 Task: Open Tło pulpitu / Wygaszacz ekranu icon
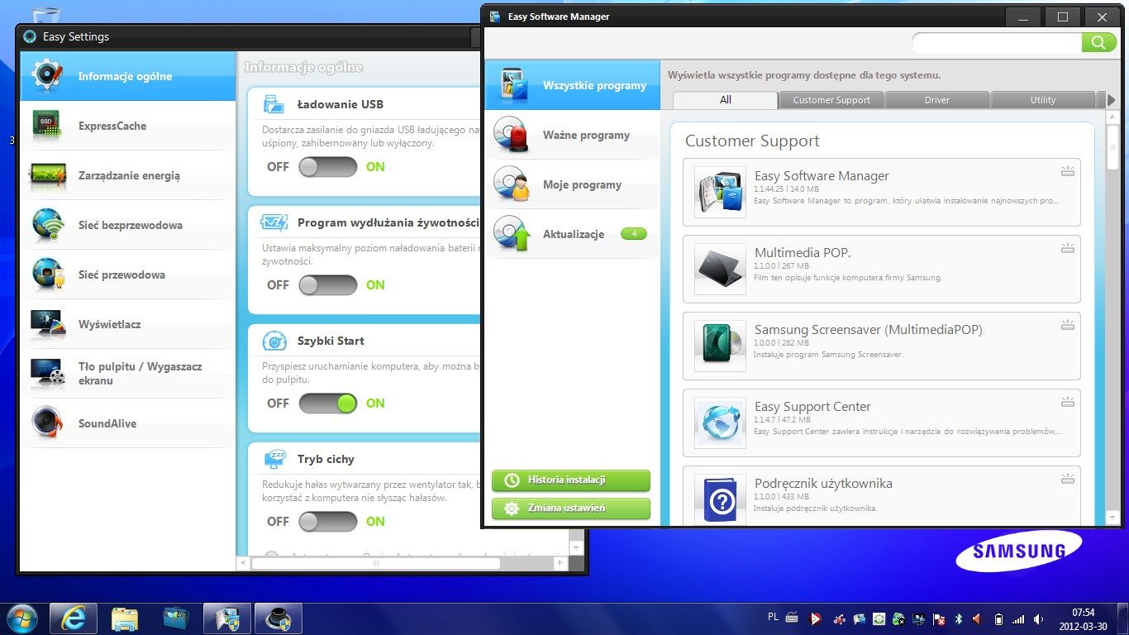click(47, 373)
